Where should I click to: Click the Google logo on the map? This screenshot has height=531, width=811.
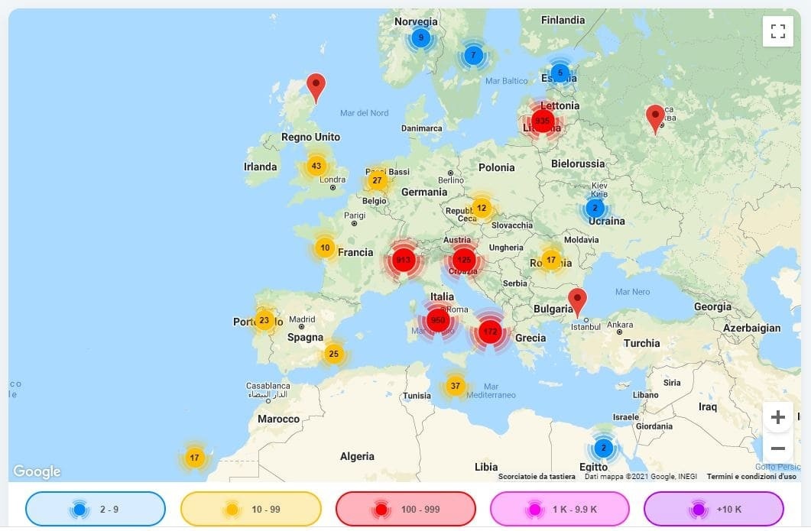pos(37,471)
